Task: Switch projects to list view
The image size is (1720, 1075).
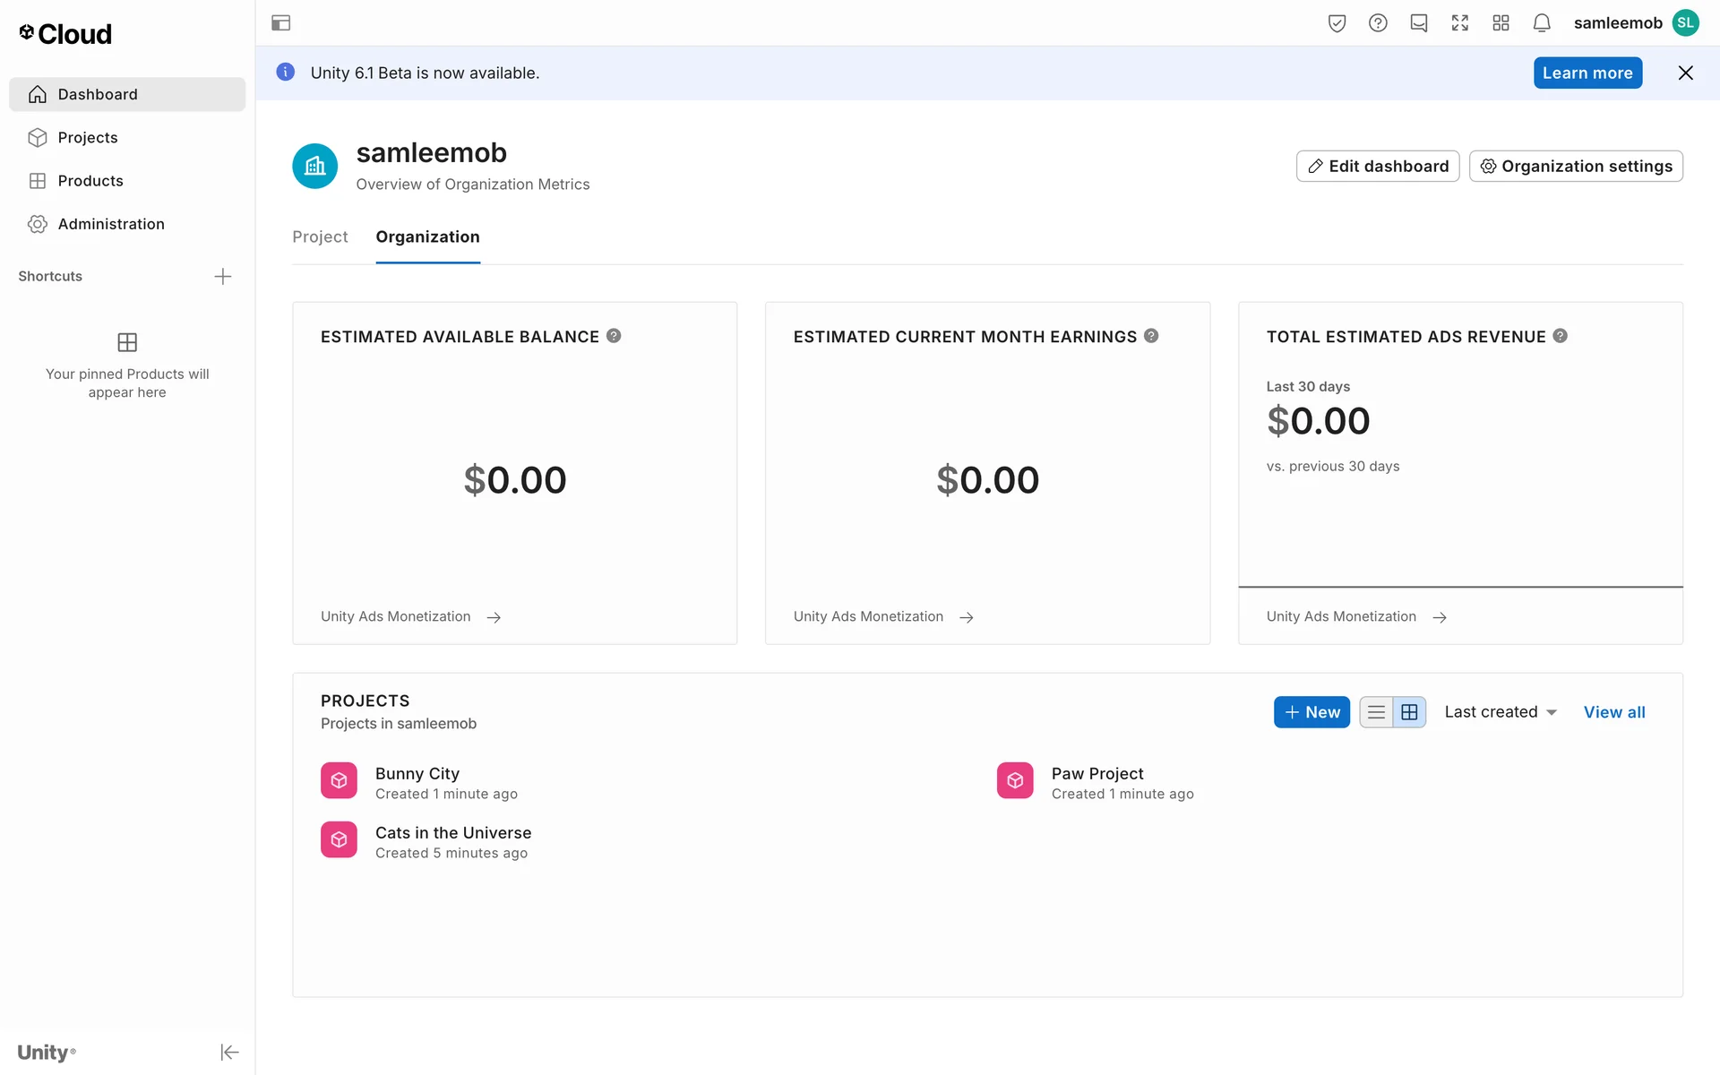Action: (1377, 712)
